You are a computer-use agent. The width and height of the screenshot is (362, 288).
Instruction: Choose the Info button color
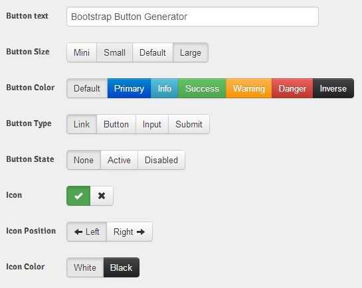pos(165,88)
